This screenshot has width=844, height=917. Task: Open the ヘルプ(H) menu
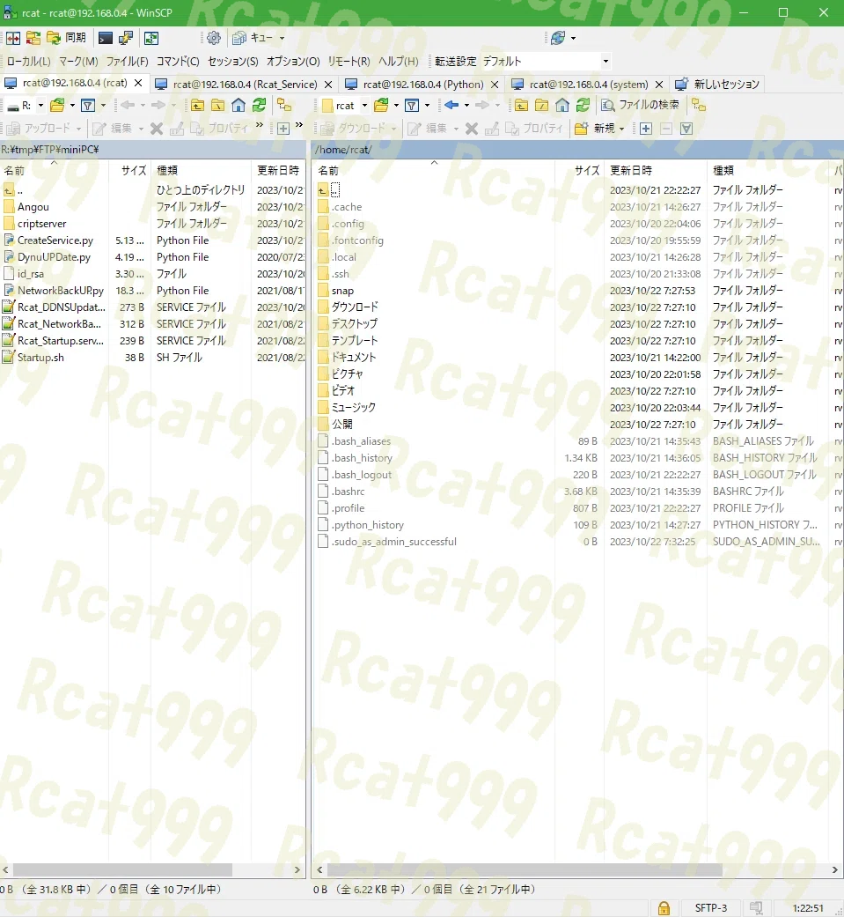[399, 61]
